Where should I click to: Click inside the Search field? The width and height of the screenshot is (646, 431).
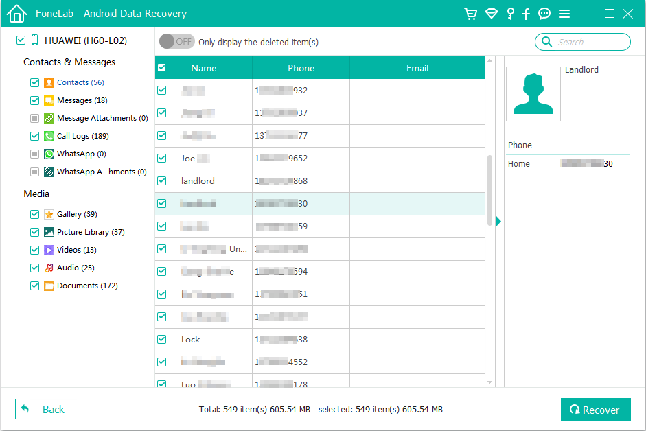pyautogui.click(x=584, y=41)
